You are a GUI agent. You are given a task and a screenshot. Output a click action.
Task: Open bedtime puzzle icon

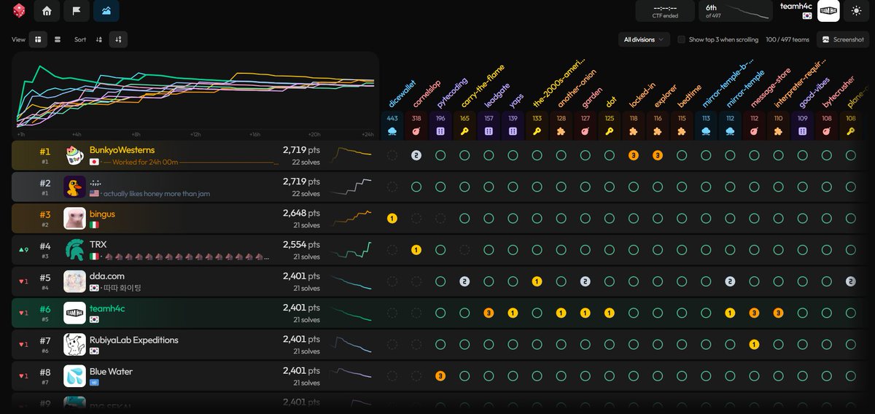point(682,131)
